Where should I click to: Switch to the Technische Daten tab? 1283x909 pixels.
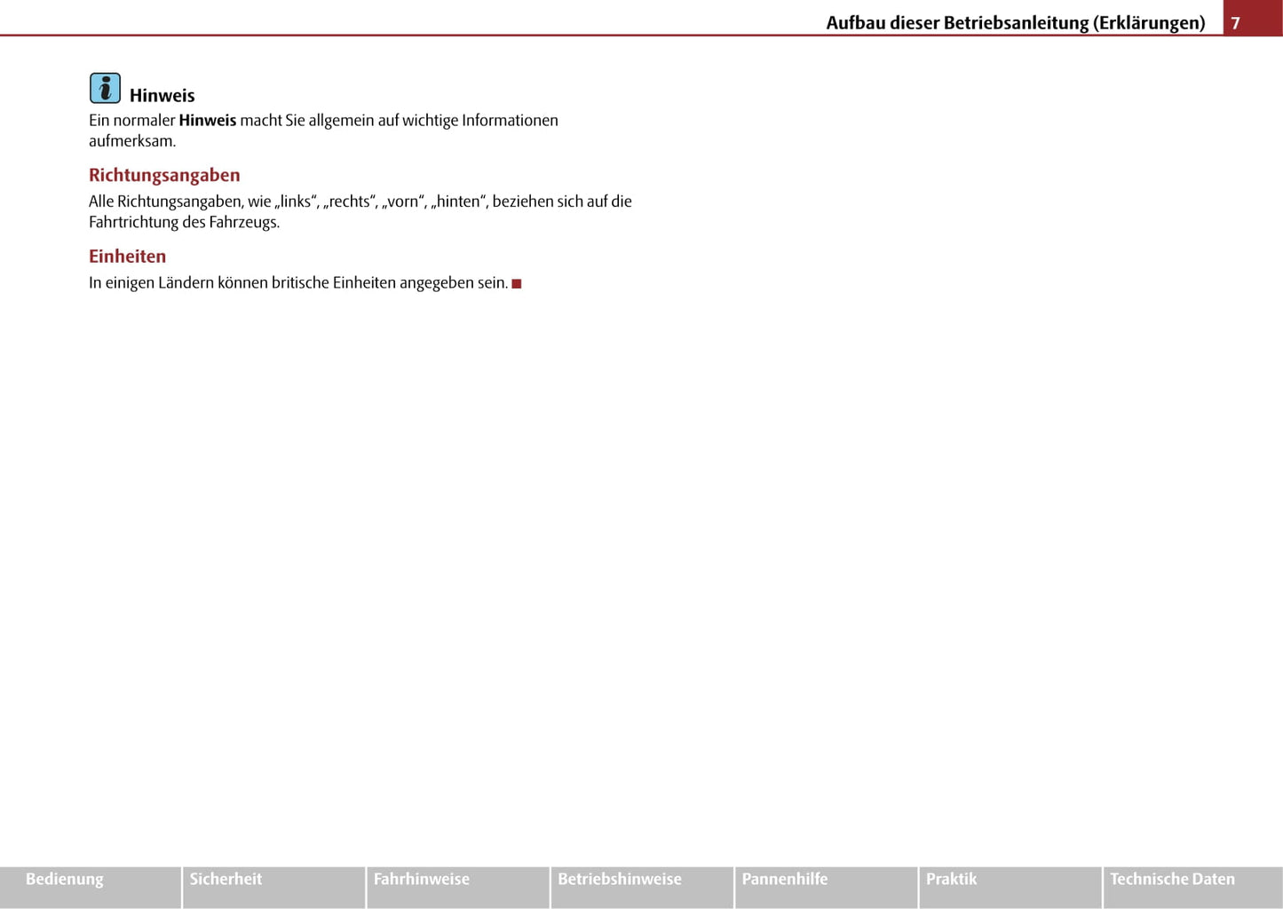(1172, 879)
